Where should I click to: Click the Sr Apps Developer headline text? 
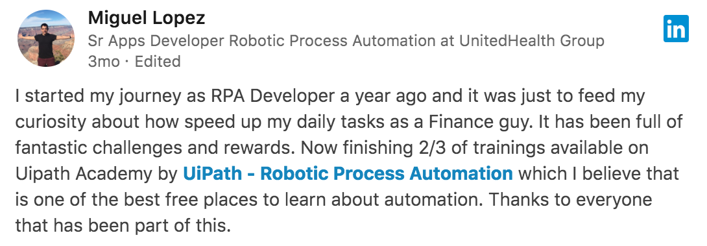346,41
